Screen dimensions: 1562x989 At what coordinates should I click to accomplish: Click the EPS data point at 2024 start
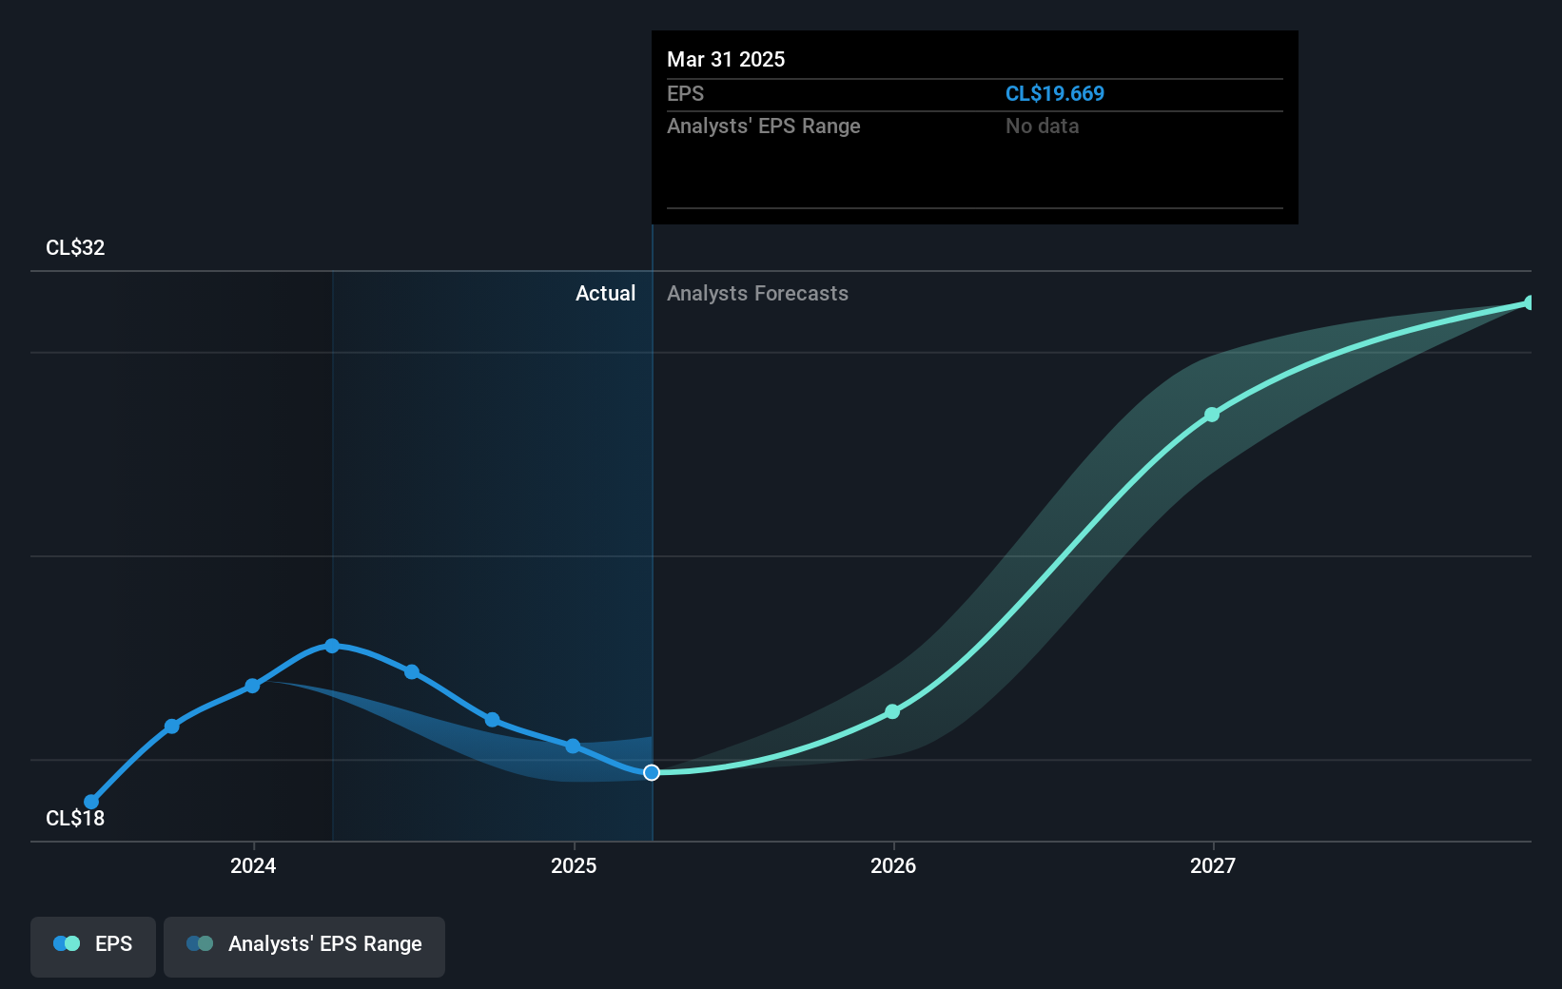pyautogui.click(x=252, y=686)
